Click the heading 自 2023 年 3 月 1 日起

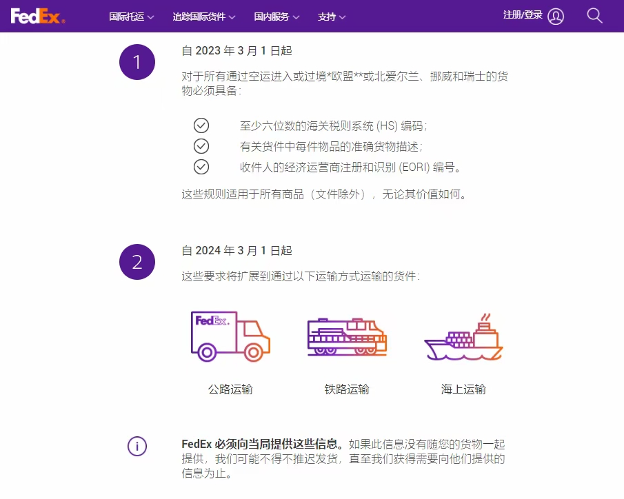pos(236,51)
